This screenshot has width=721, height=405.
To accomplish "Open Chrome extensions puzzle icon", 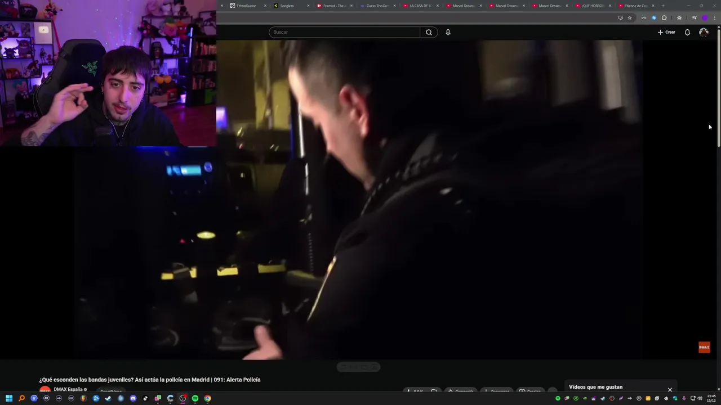I will coord(664,17).
